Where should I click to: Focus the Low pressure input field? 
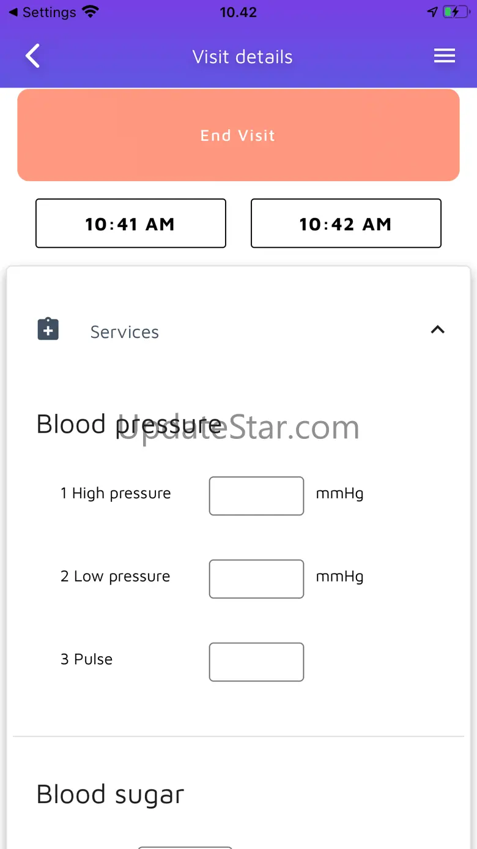point(256,578)
